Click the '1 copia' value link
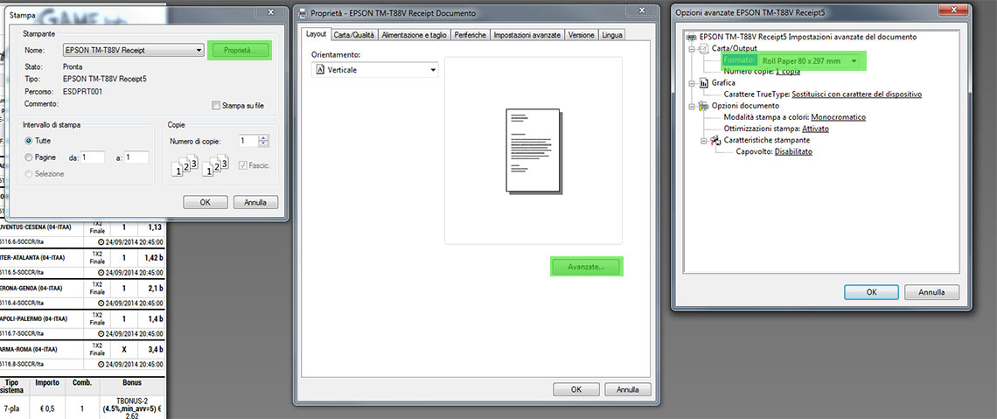The image size is (997, 419). click(x=788, y=71)
